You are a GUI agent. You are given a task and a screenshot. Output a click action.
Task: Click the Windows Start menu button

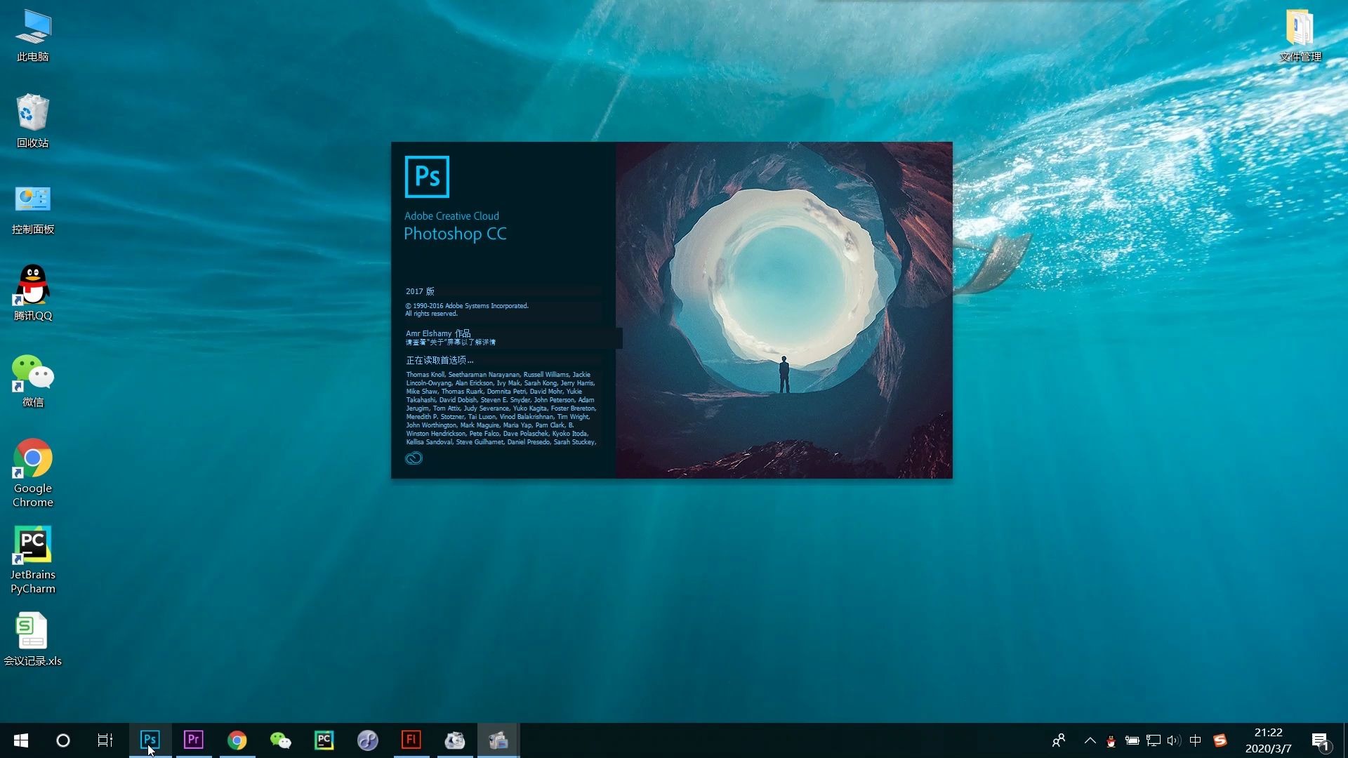tap(20, 740)
